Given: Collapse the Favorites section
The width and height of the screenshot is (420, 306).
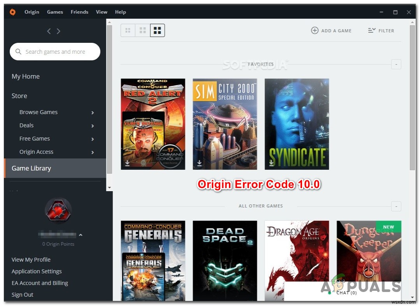Looking at the screenshot, I should 396,64.
